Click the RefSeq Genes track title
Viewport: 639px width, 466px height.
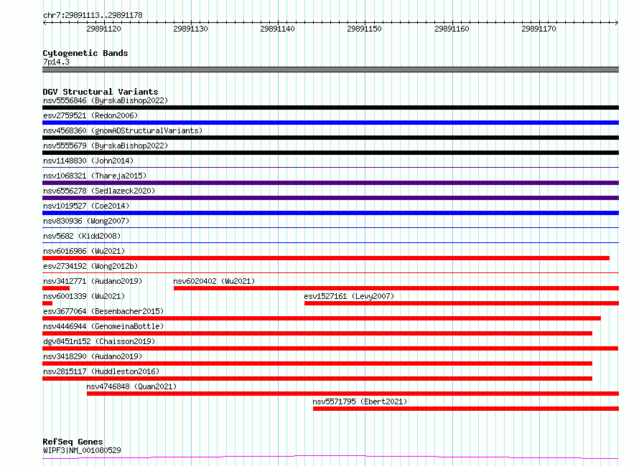coord(73,442)
